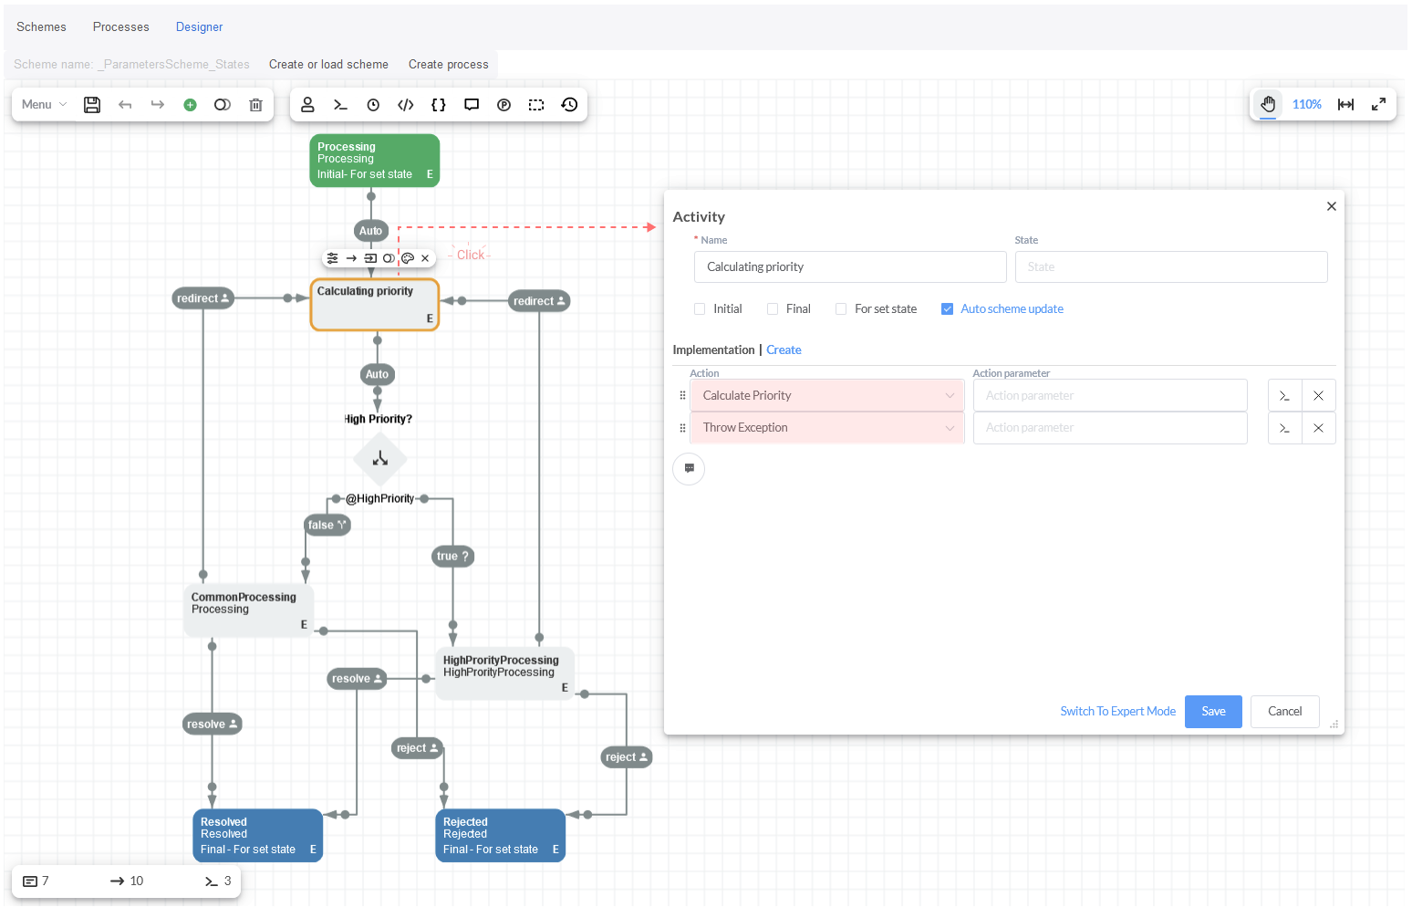1412x918 pixels.
Task: Click Cancel in the Activity panel
Action: click(x=1284, y=712)
